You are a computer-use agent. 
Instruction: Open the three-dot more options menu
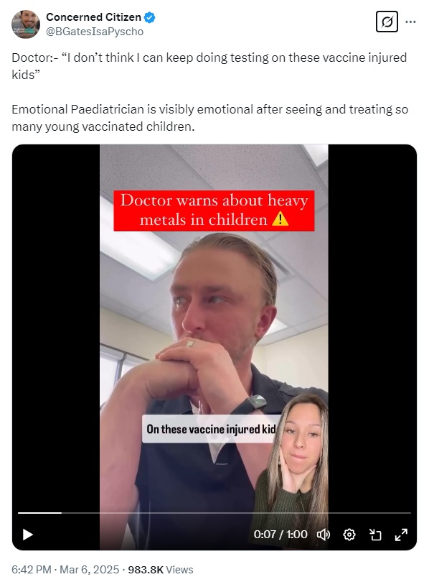[x=410, y=22]
